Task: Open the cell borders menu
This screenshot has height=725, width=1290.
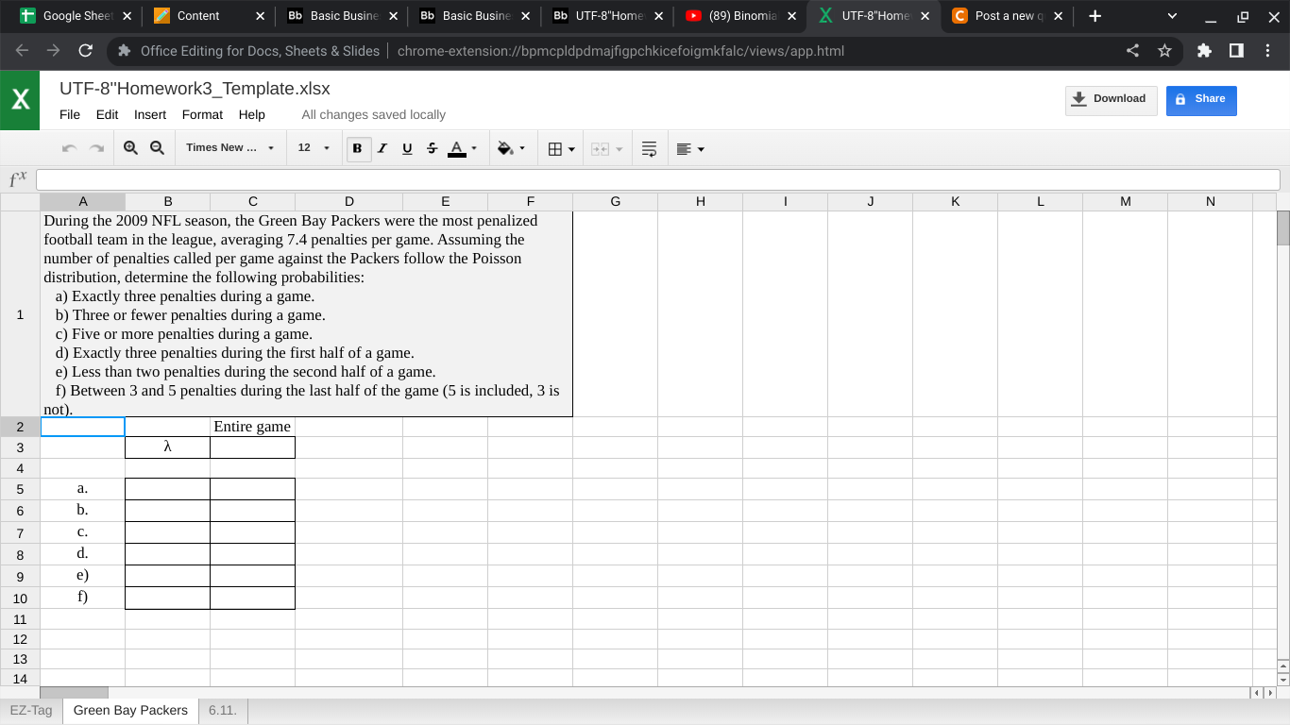Action: point(555,148)
